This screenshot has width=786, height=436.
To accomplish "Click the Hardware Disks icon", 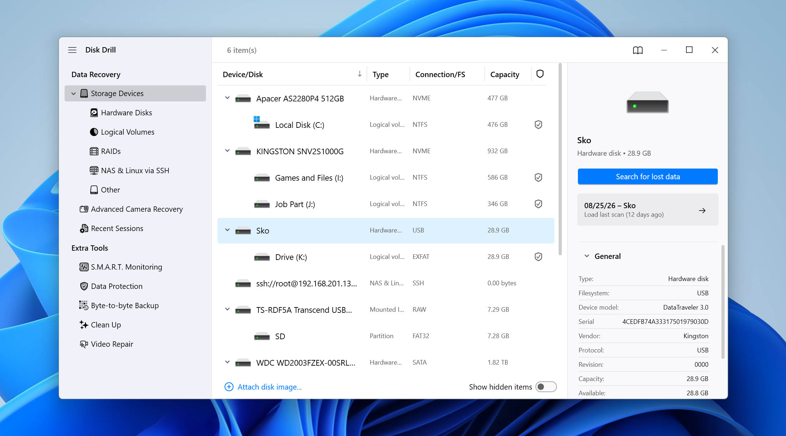I will point(94,112).
